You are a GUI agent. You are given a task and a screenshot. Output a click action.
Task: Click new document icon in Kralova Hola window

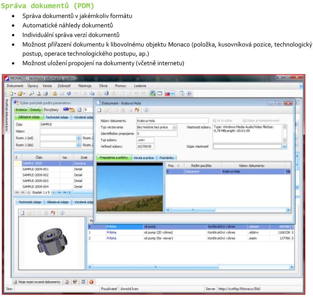tap(99, 110)
